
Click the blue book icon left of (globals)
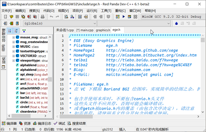[x=17, y=23]
